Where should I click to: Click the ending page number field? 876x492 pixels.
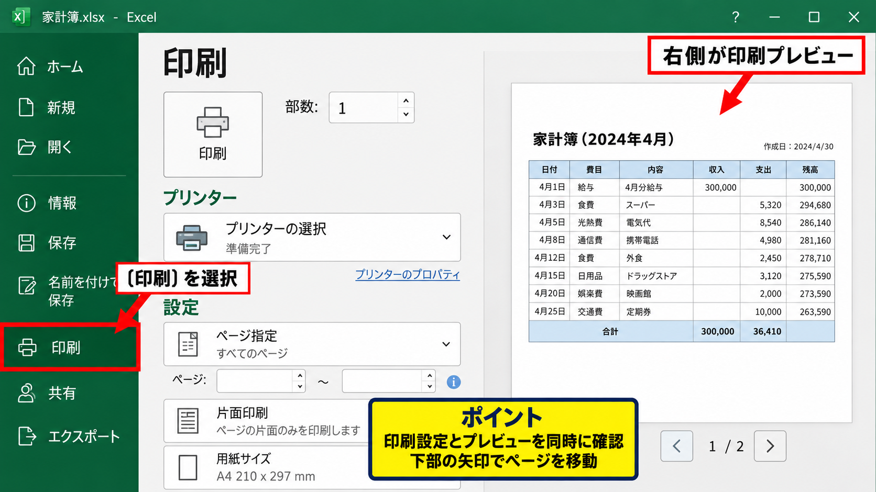click(382, 381)
